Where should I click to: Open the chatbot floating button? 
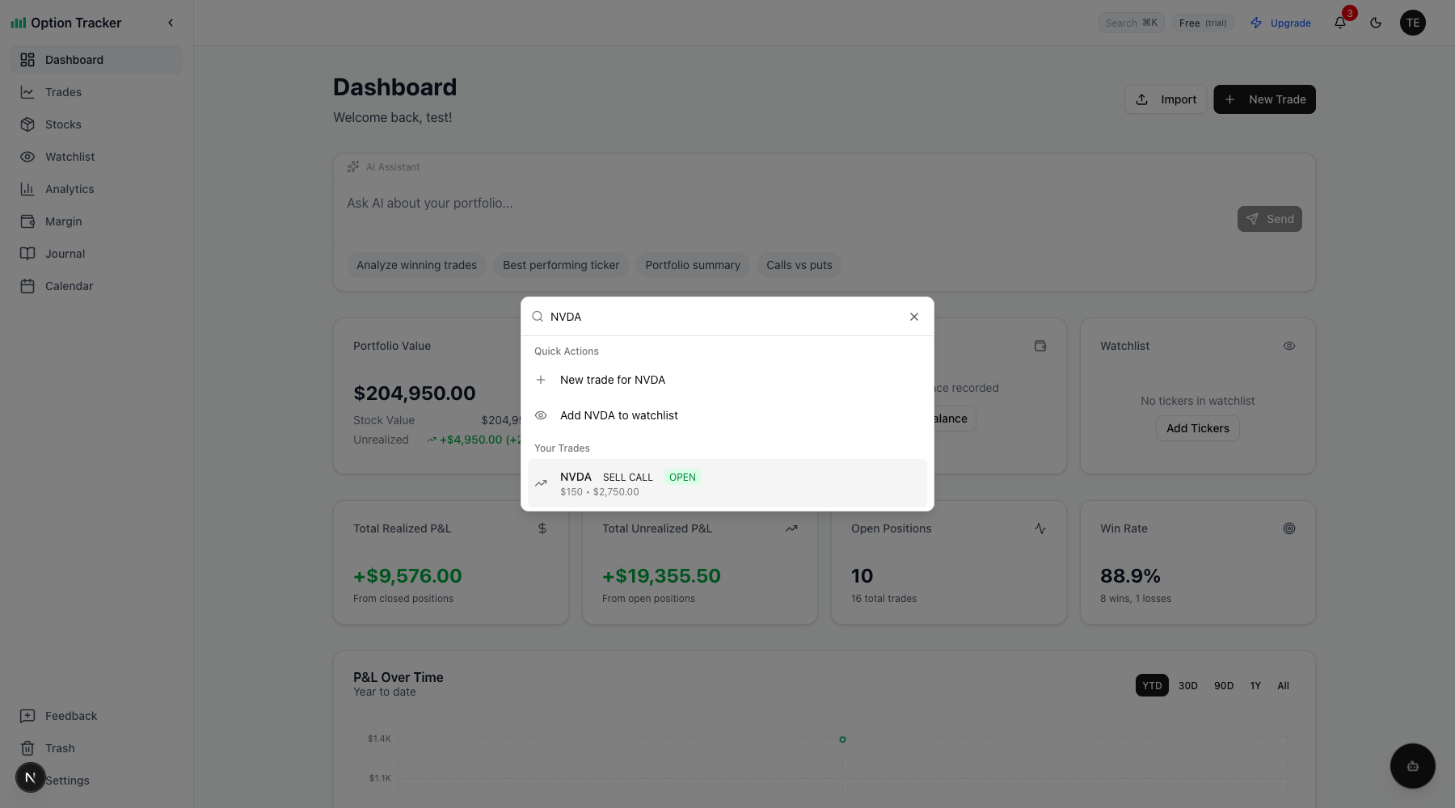coord(1412,766)
